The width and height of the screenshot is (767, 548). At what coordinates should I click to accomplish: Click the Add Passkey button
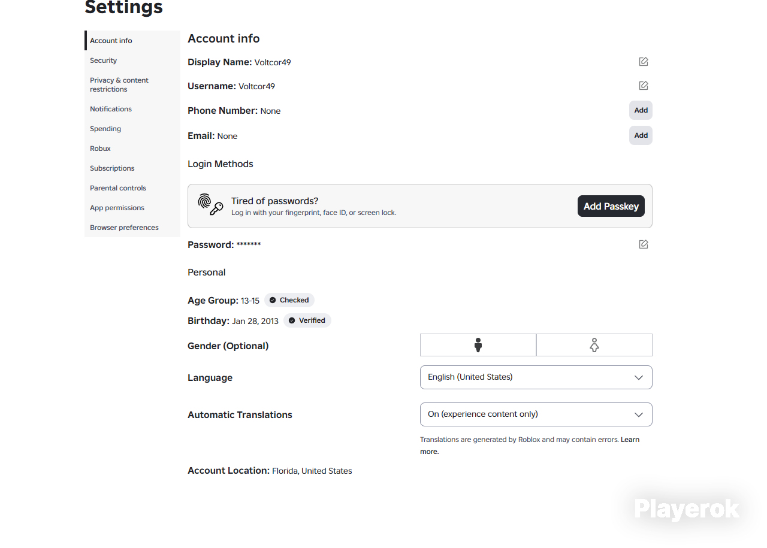[x=611, y=206]
